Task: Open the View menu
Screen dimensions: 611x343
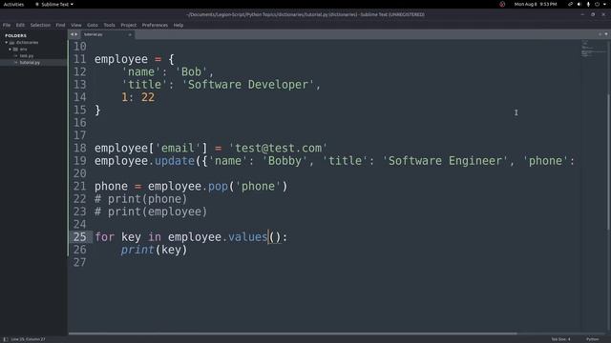Action: [x=76, y=25]
